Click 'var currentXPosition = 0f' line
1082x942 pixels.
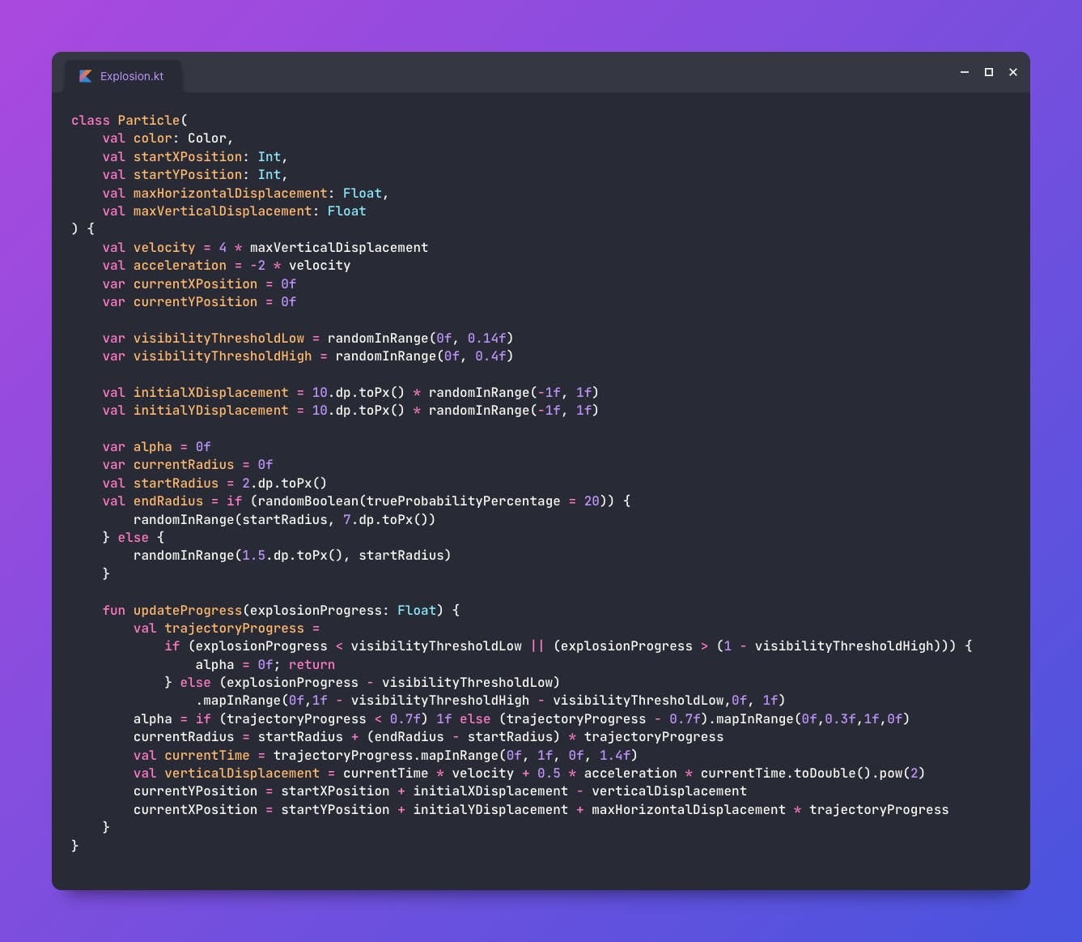[x=199, y=283]
